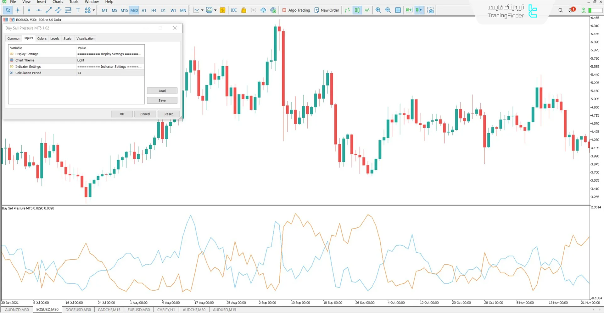Switch chart to candlestick view
Viewport: 604px width, 313px height.
pos(357,10)
